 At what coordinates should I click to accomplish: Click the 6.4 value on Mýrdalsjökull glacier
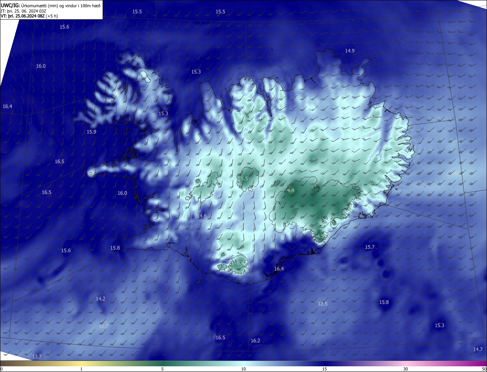[241, 263]
